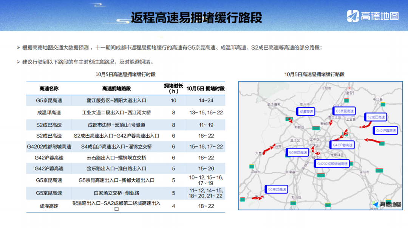Select the duration cell 10
Viewport: 408px width, 228px height.
(x=173, y=100)
